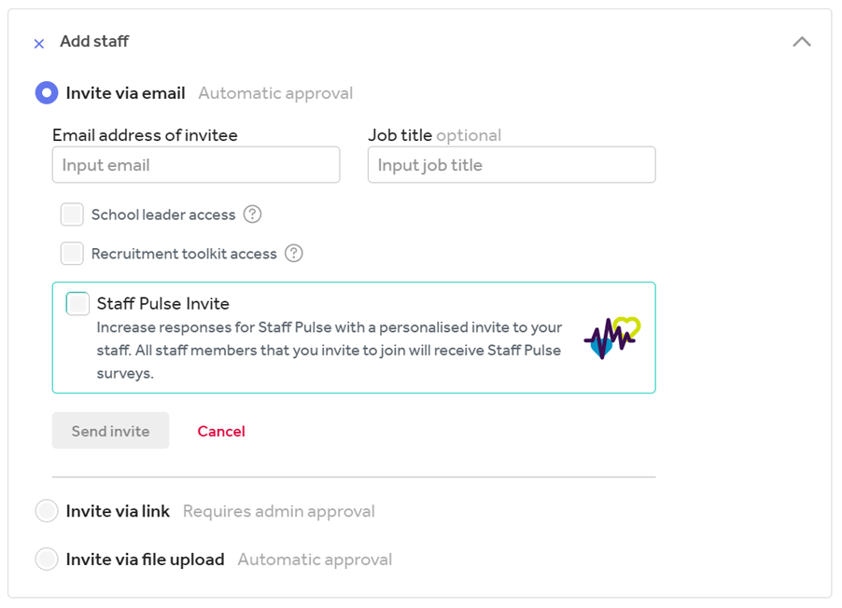Click the Add staff heading

[x=94, y=42]
